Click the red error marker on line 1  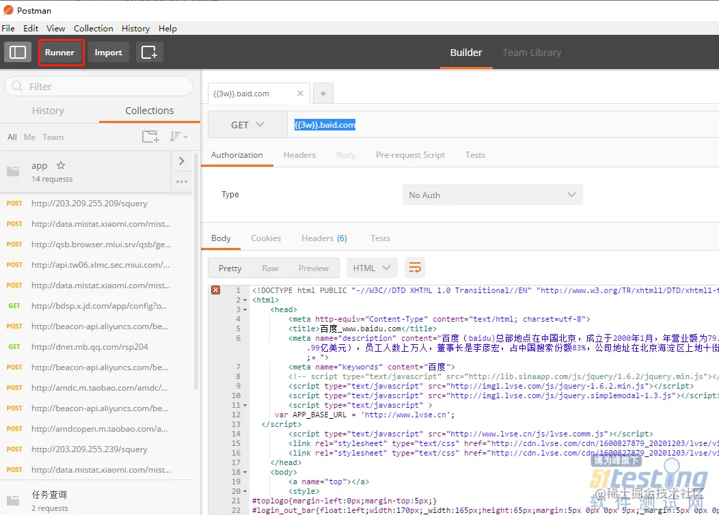coord(215,290)
